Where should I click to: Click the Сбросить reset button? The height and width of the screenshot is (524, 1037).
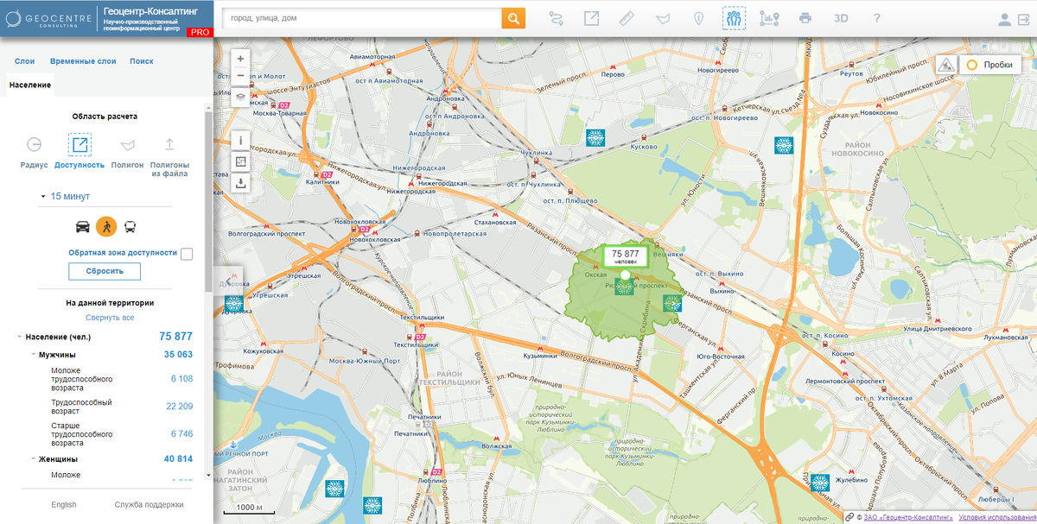(x=105, y=271)
